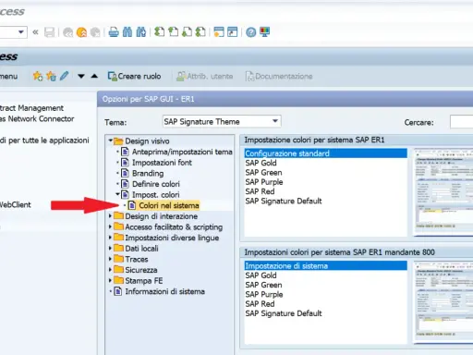Click Sales Network Connector menu entry
473x355 pixels.
point(37,119)
